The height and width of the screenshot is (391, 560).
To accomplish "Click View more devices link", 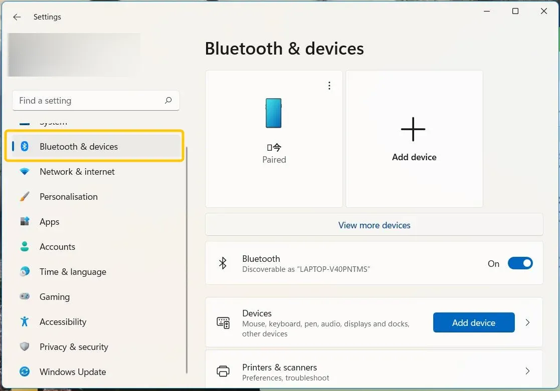I will pyautogui.click(x=375, y=225).
